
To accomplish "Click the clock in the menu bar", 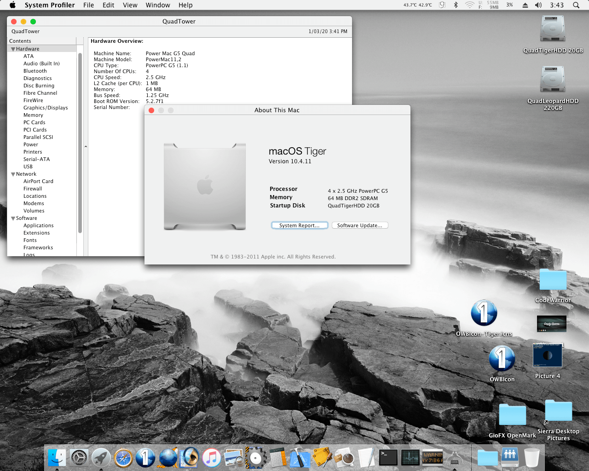I will click(557, 5).
